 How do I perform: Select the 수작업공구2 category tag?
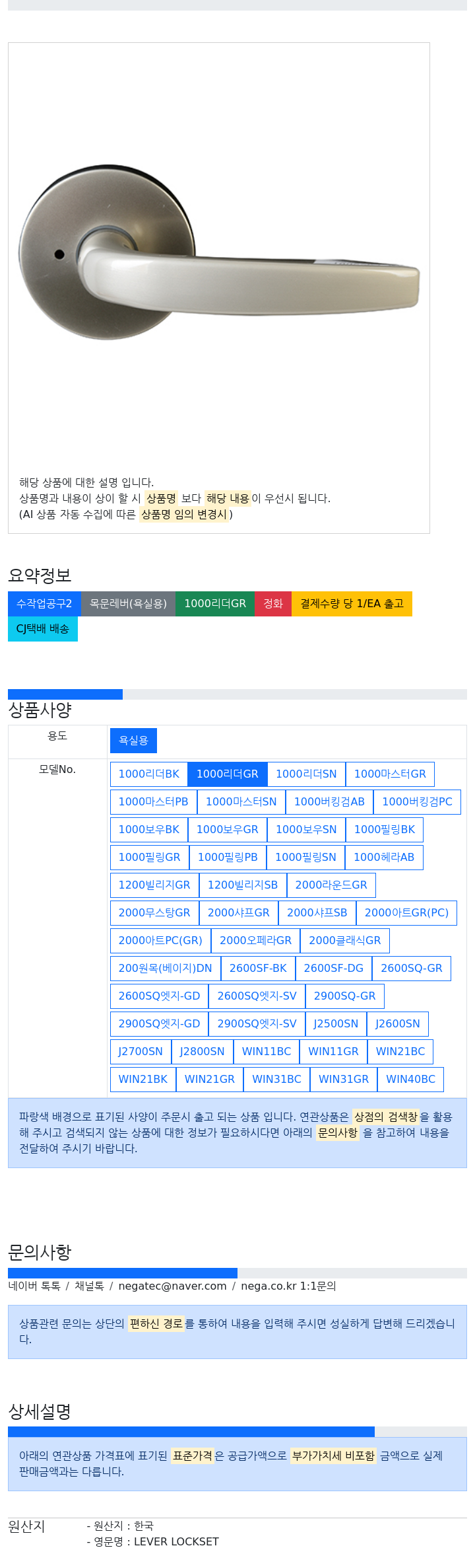[x=44, y=604]
